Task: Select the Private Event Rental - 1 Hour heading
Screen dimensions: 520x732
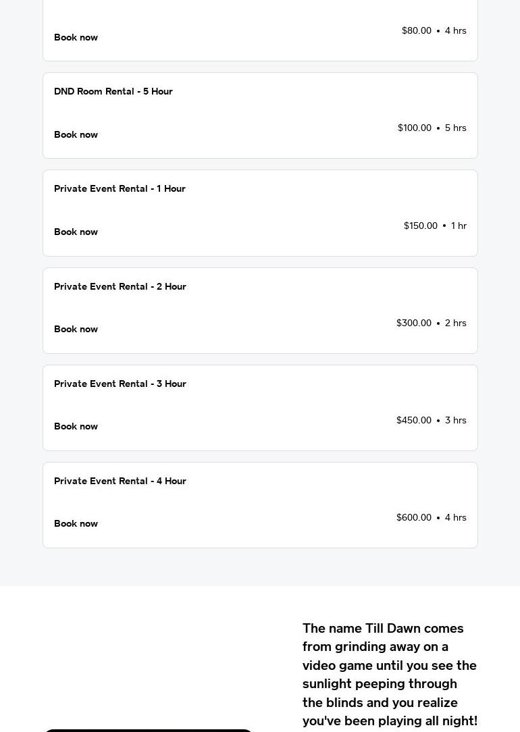Action: tap(120, 188)
